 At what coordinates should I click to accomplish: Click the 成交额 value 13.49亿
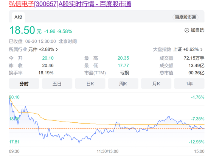196,66
